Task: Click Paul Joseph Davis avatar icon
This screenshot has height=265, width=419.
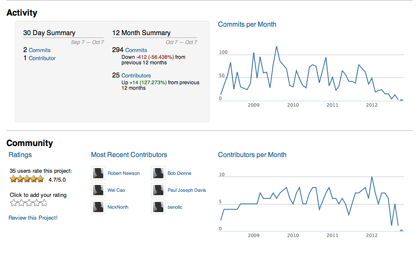Action: coord(158,190)
